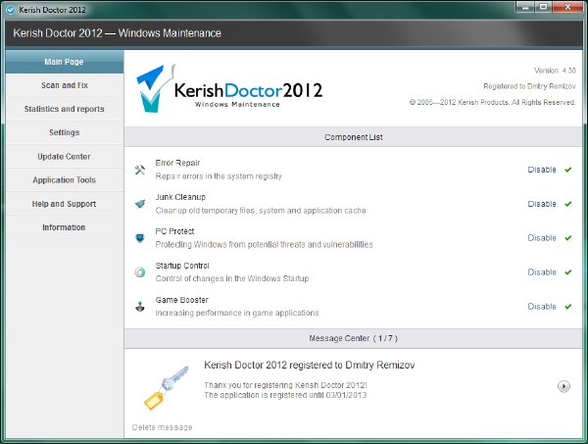Maximize the Kerish Doctor window
Viewport: 588px width, 444px height.
(x=543, y=7)
